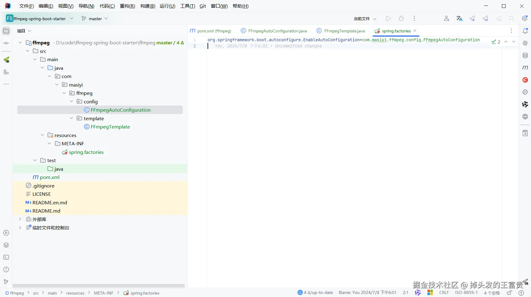Open the Python console icon in right sidebar
This screenshot has width=531, height=297.
pyautogui.click(x=525, y=92)
